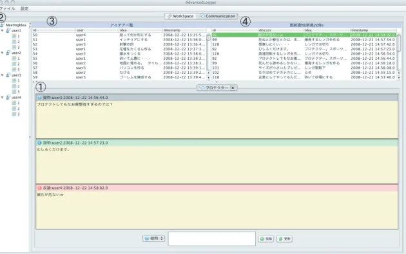Image resolution: width=406 pixels, height=254 pixels.
Task: Select notification row timestamped 14:57:42.0
Action: click(304, 44)
